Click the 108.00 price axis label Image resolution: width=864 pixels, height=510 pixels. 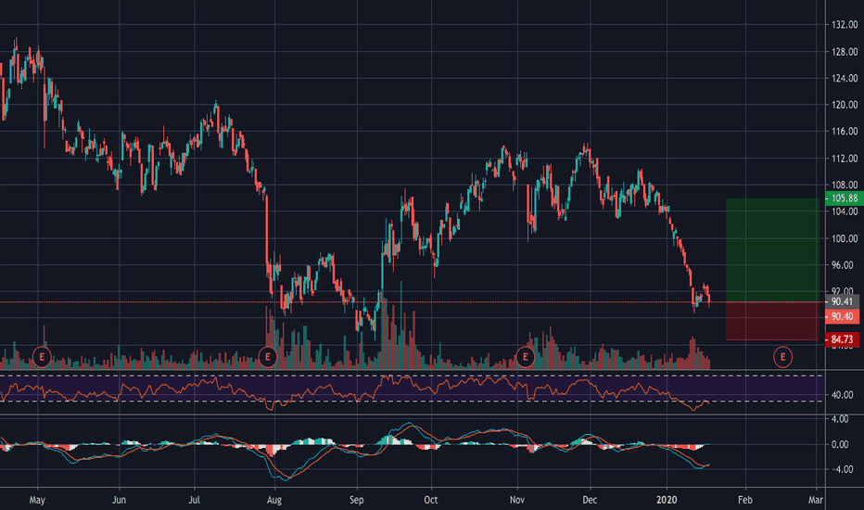pyautogui.click(x=845, y=185)
